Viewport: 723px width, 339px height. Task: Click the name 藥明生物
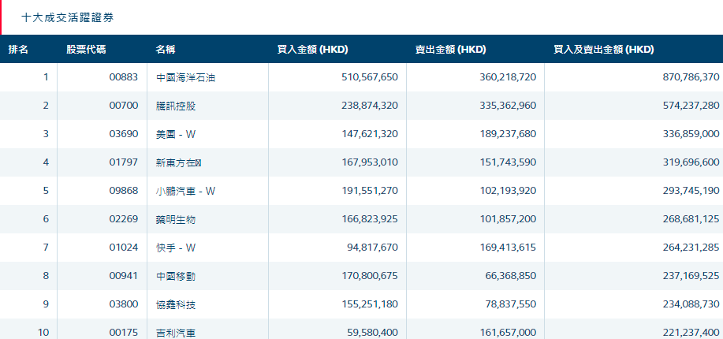(x=176, y=219)
